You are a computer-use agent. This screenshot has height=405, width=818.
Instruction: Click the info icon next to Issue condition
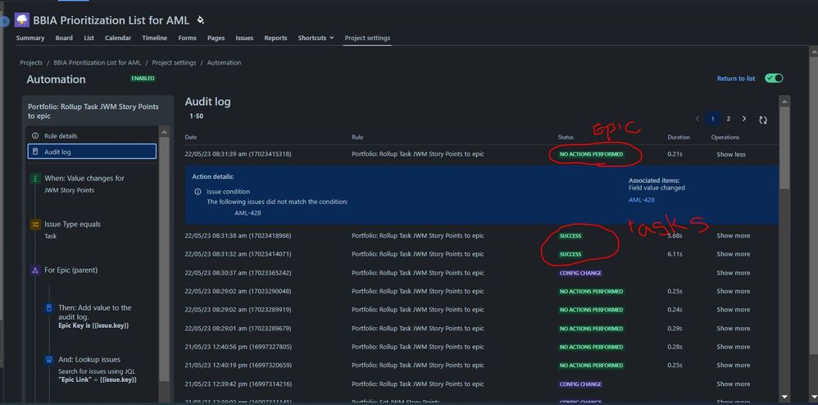198,192
